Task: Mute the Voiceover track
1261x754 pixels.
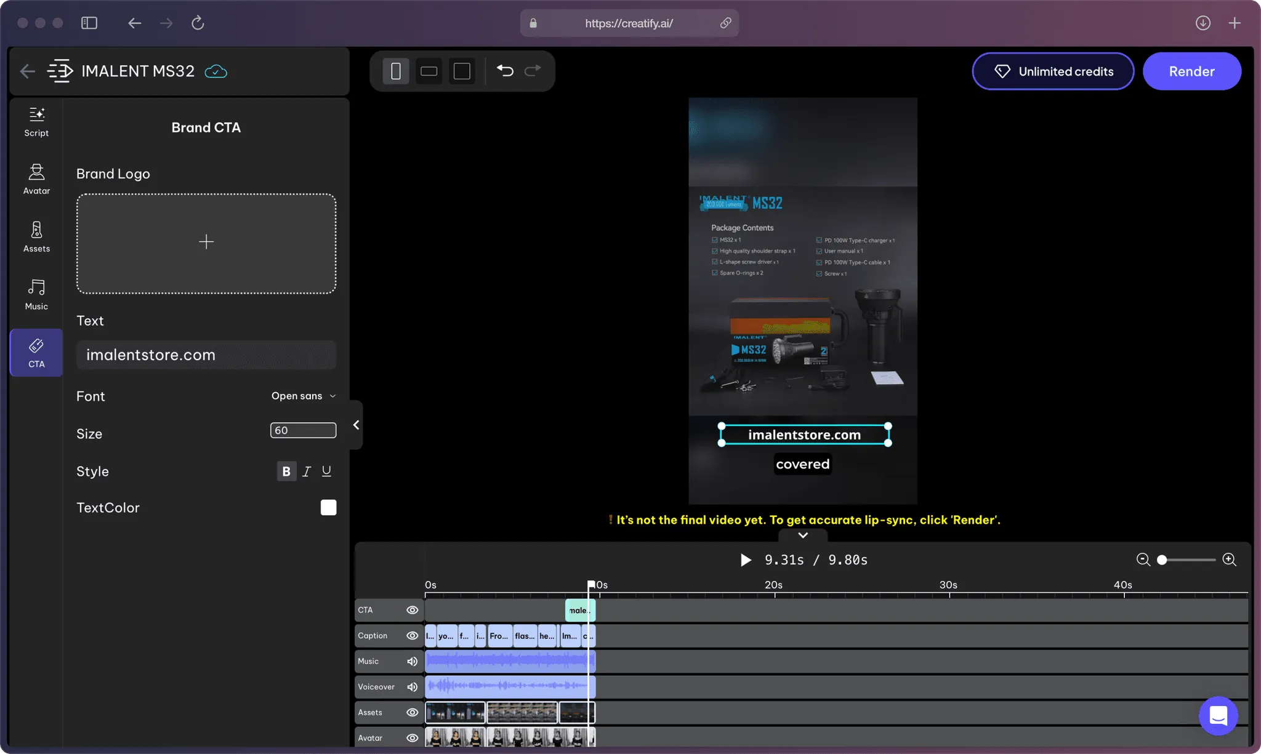Action: point(413,687)
